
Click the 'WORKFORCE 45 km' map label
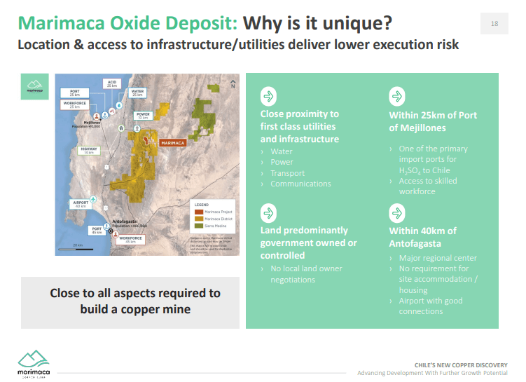click(130, 240)
